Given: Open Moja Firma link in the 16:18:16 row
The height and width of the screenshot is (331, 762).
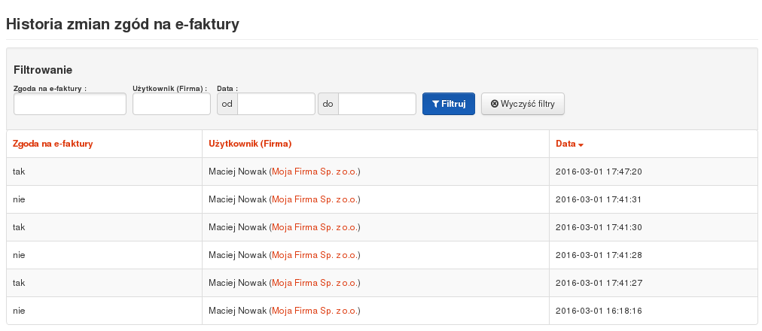Looking at the screenshot, I should click(x=315, y=311).
